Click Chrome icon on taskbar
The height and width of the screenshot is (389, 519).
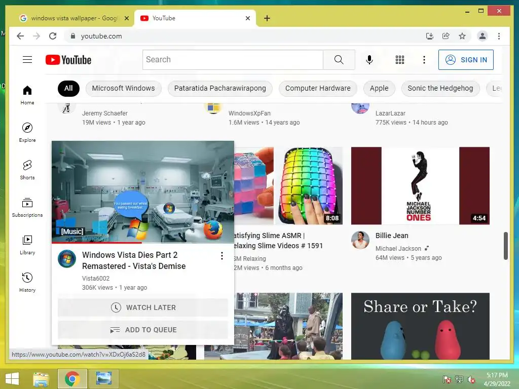tap(72, 379)
